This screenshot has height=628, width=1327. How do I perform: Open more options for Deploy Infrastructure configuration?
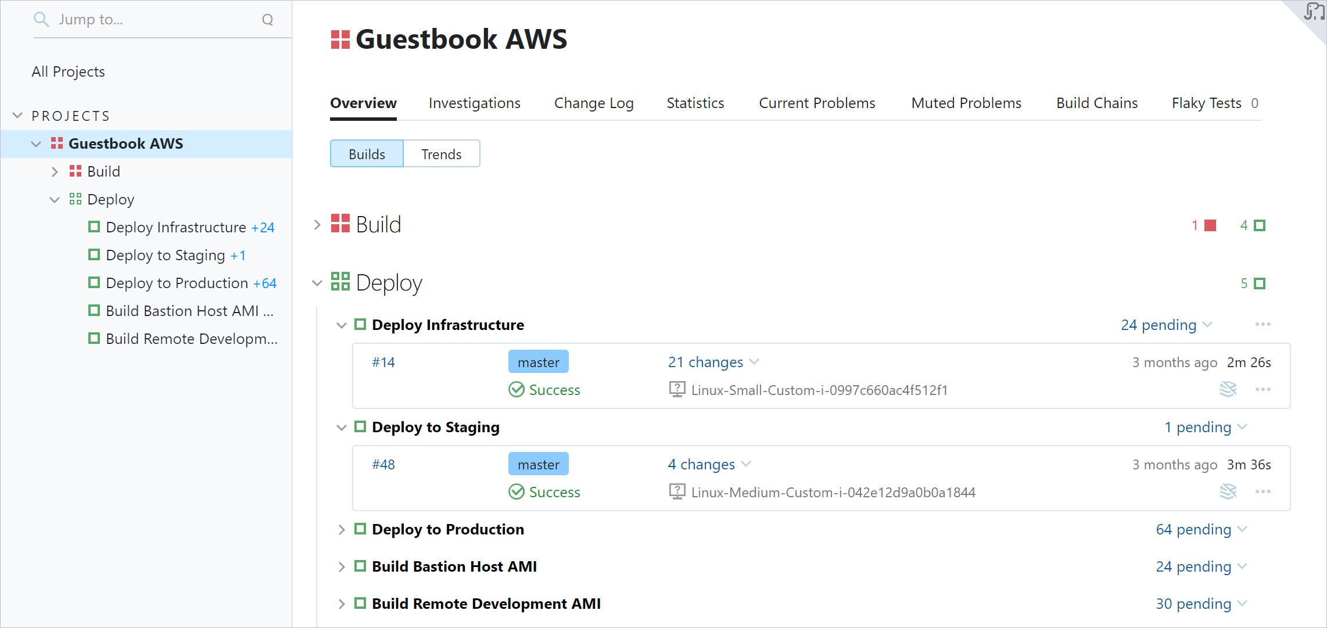[x=1263, y=324]
